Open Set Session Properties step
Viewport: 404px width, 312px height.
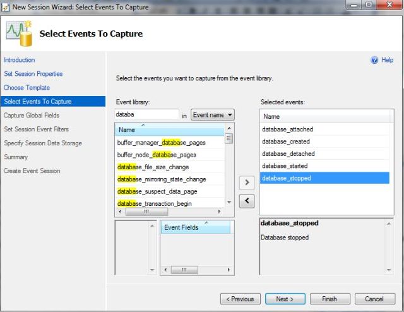[x=33, y=74]
